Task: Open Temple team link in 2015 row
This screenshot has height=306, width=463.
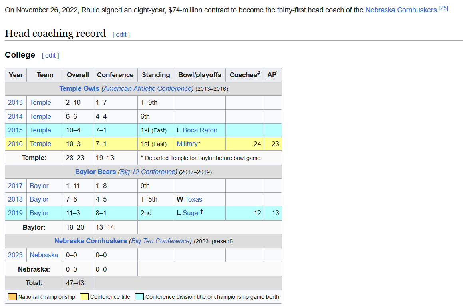Action: point(40,130)
